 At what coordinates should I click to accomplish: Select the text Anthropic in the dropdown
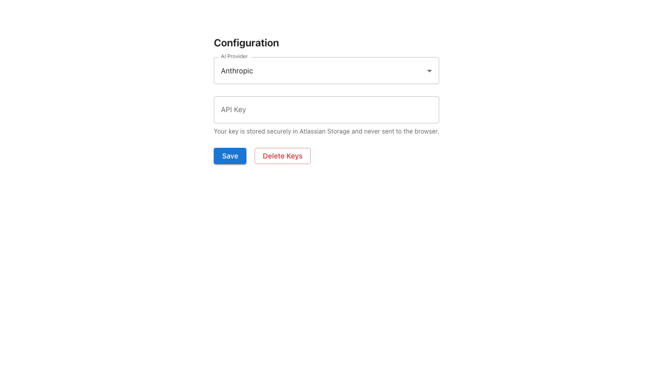[237, 71]
